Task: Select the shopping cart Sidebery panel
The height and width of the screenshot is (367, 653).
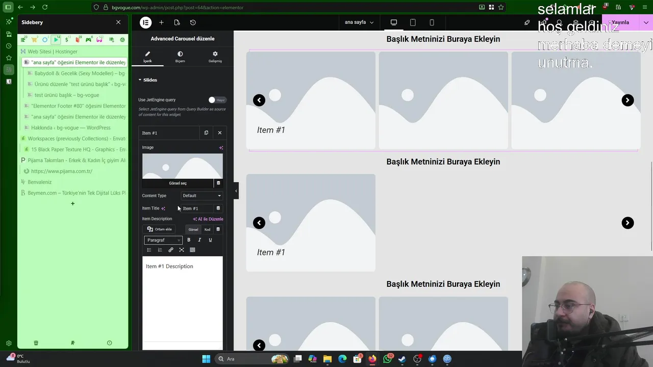Action: [x=34, y=40]
